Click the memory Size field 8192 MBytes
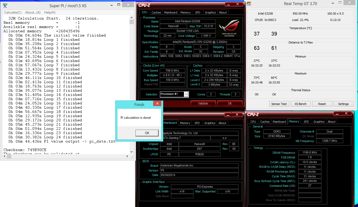The width and height of the screenshot is (358, 207). [x=277, y=136]
